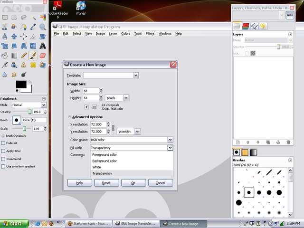
Task: Click the Reset button
Action: pyautogui.click(x=106, y=183)
